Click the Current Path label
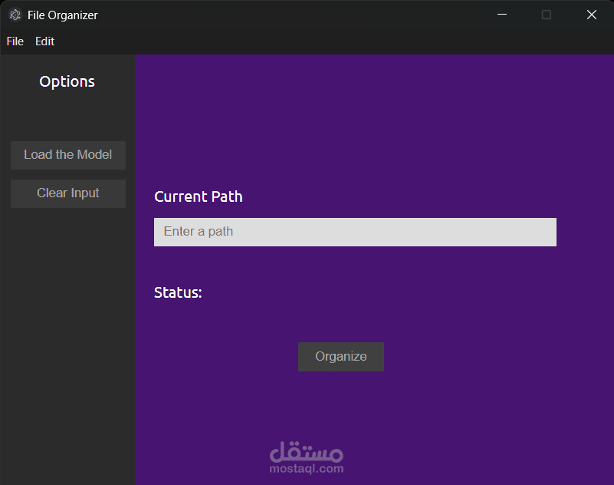 (199, 196)
